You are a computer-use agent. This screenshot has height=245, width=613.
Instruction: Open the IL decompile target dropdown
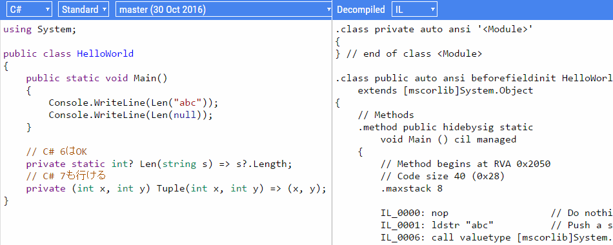click(x=414, y=10)
